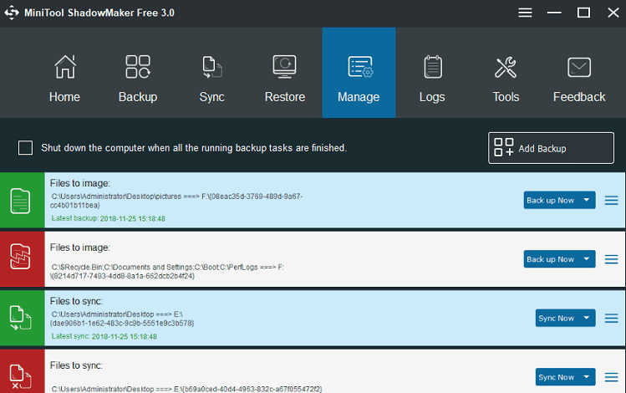Switch to the Restore tab label
The height and width of the screenshot is (393, 626).
[285, 97]
